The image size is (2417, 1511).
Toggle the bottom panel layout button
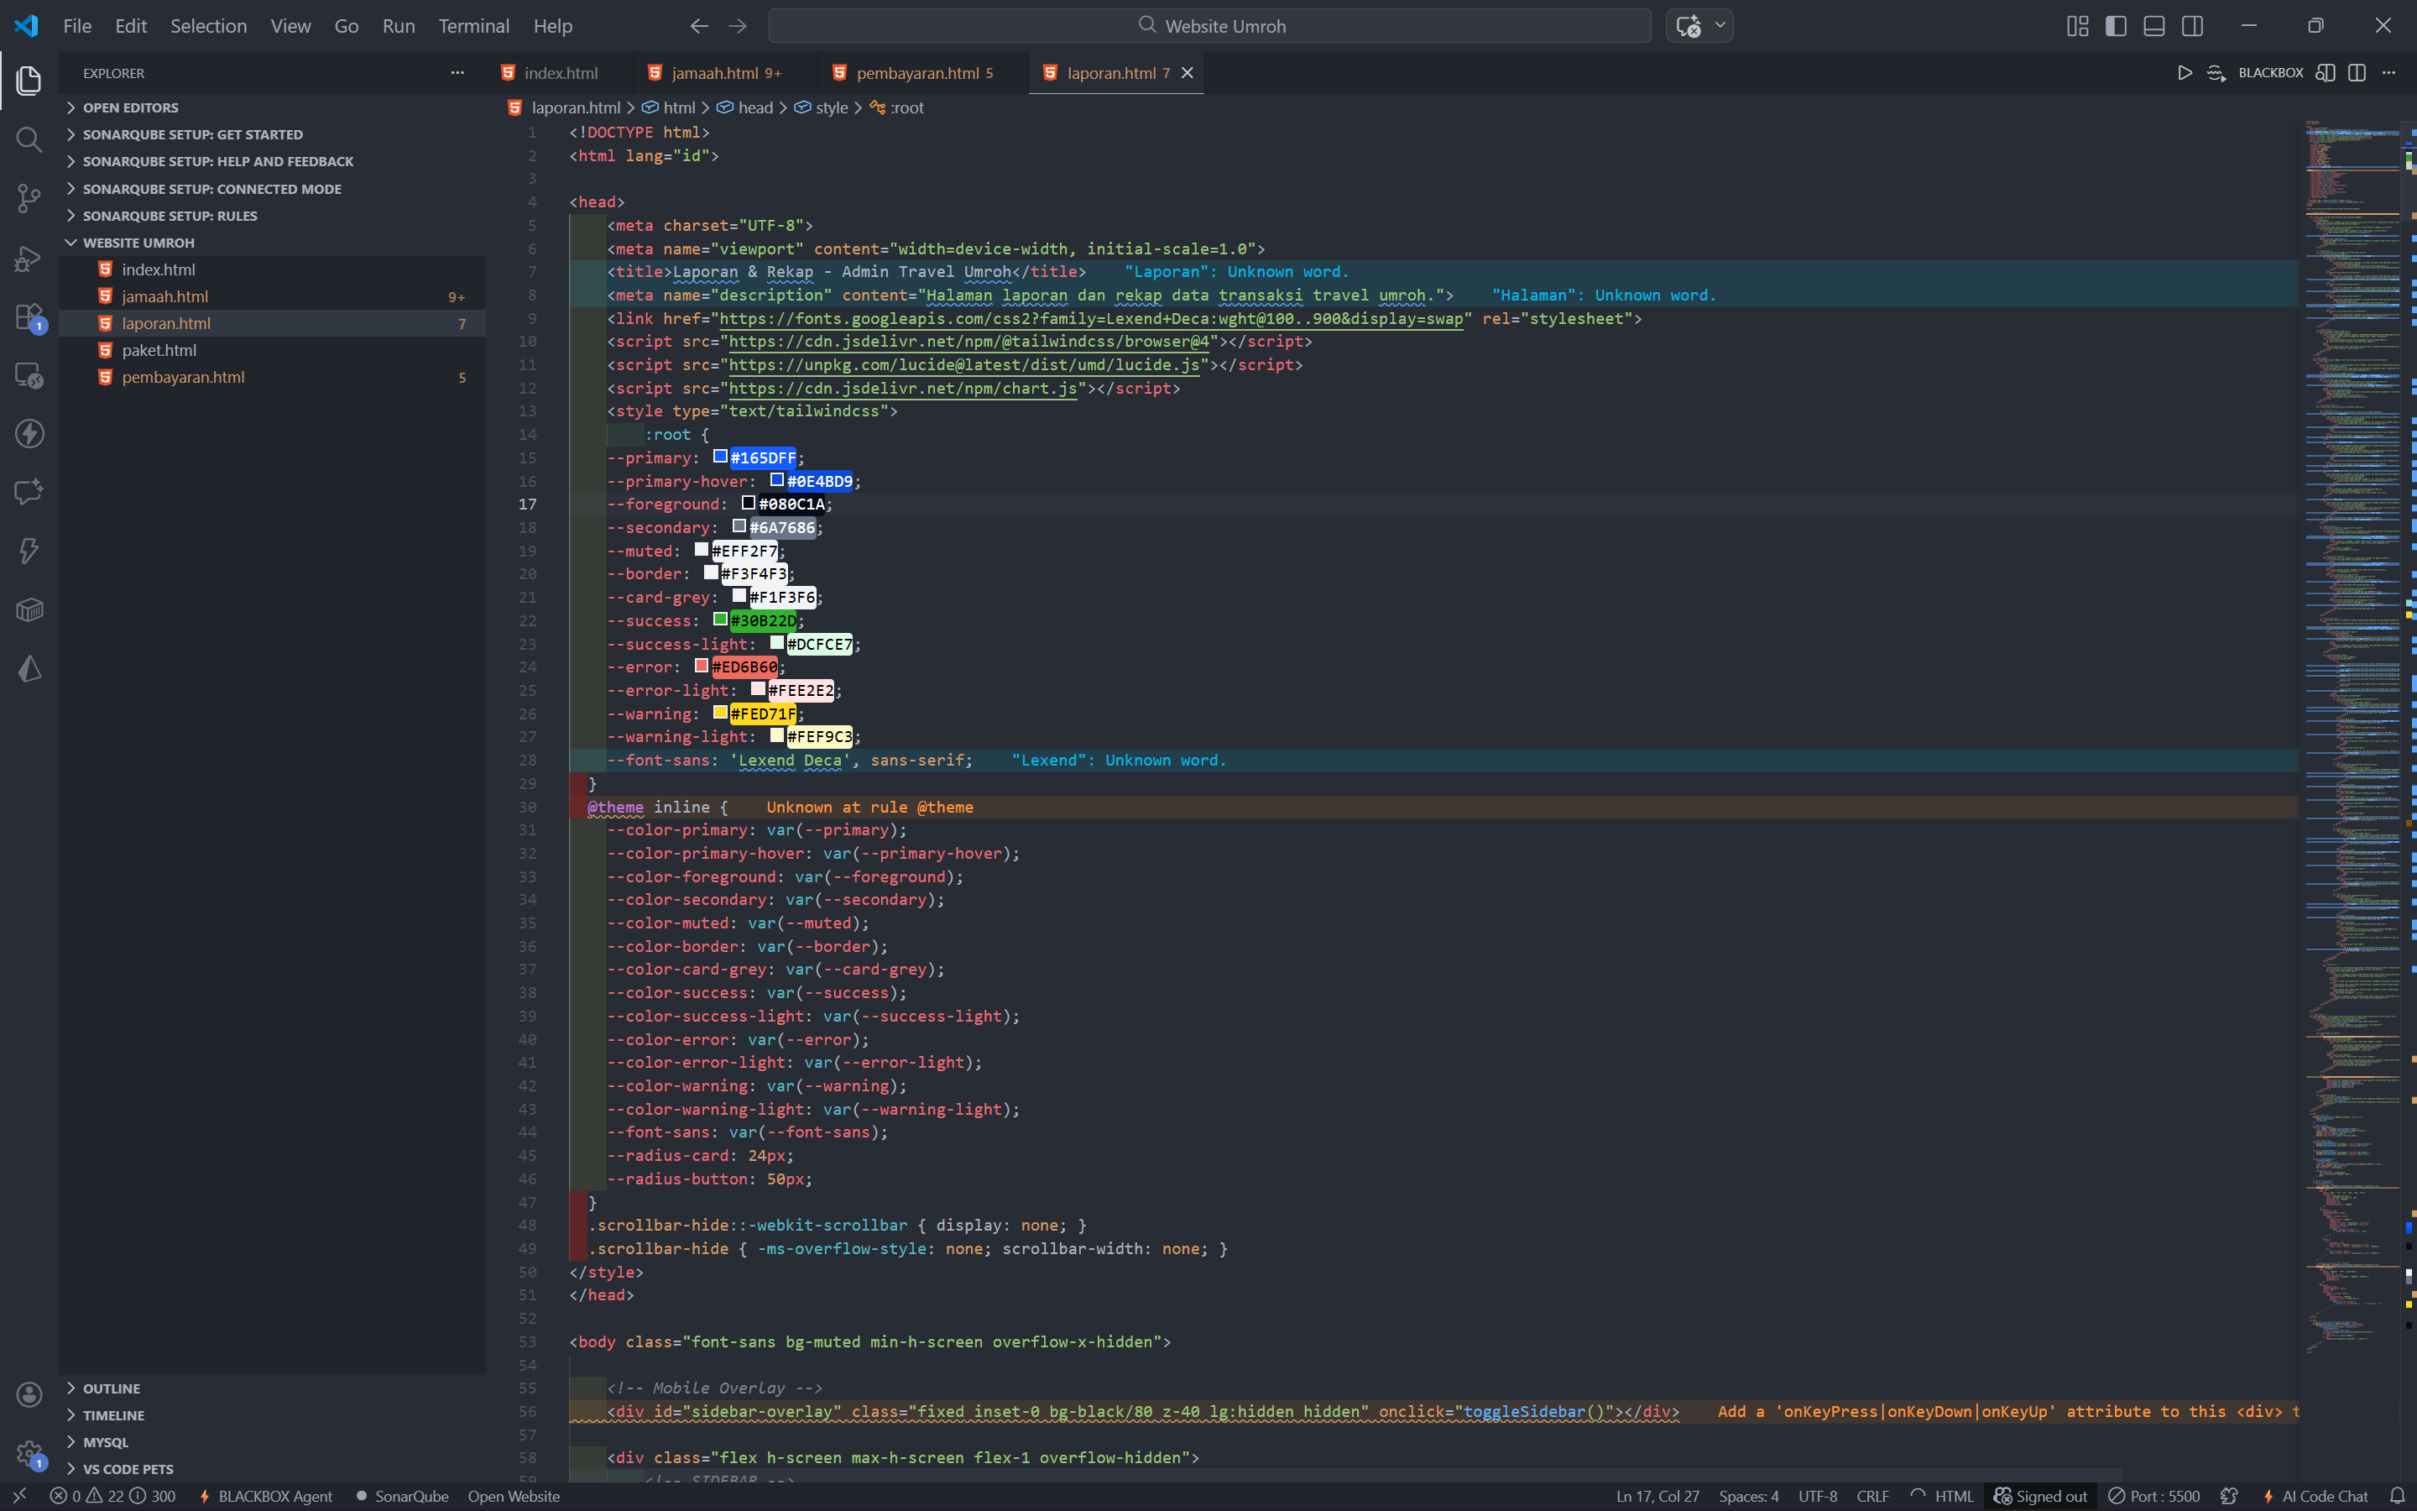point(2154,26)
